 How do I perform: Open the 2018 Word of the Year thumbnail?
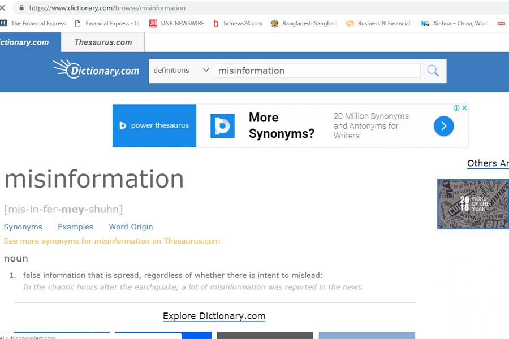472,204
